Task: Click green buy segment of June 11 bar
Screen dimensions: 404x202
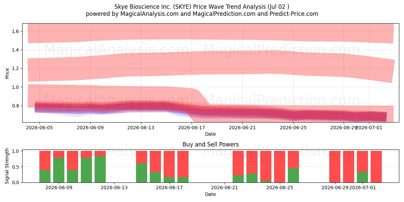Action: click(x=87, y=170)
